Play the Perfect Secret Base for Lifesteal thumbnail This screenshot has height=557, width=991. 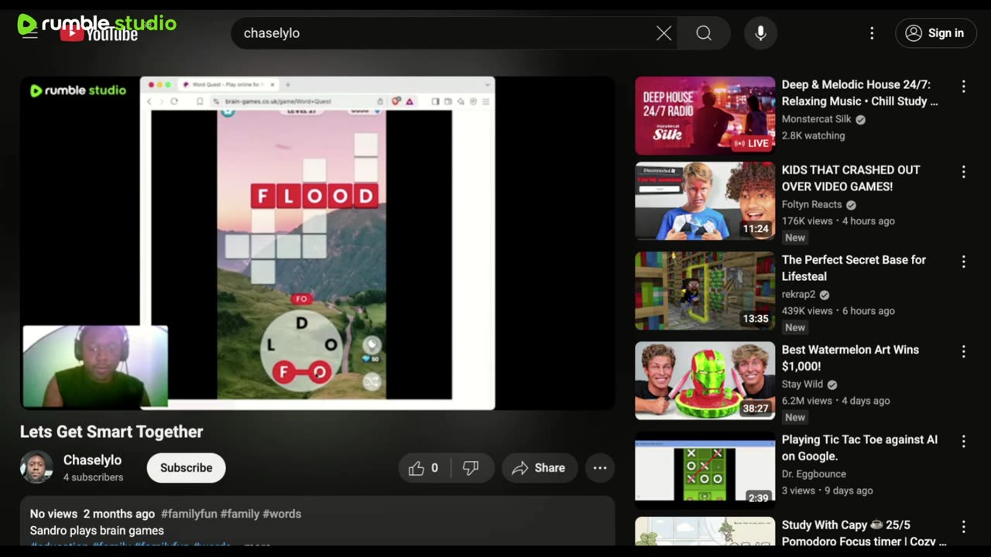[705, 291]
